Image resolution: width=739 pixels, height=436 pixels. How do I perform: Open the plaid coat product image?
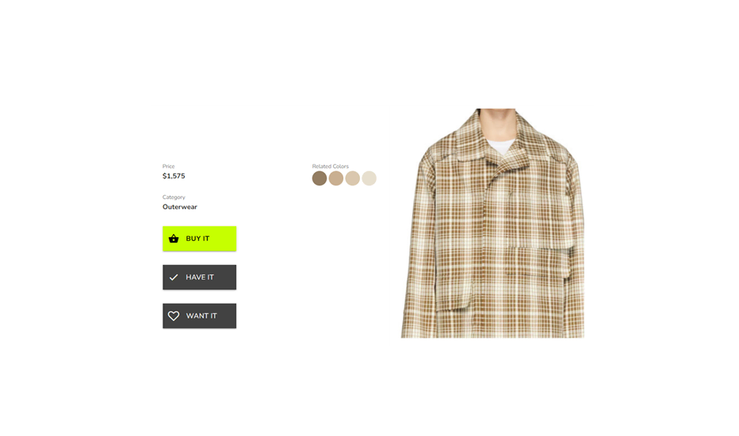coord(492,223)
